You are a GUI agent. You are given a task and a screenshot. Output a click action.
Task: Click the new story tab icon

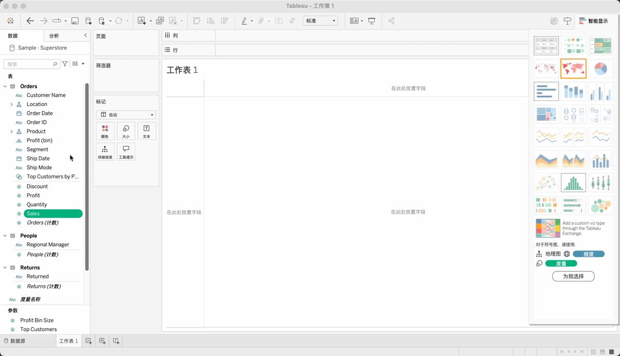tap(116, 341)
